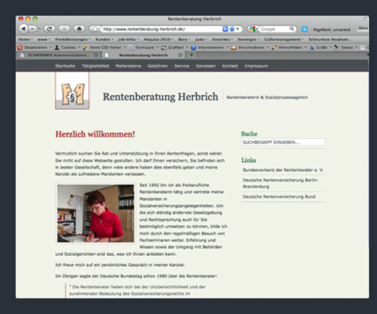This screenshot has height=314, width=377.
Task: Click the Rentenberatung Herbrich site title
Action: (160, 97)
